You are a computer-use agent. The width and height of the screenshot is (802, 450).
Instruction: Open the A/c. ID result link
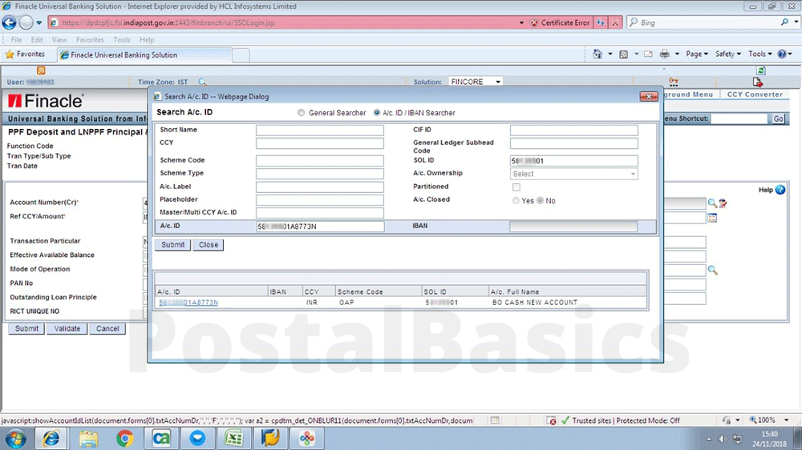pyautogui.click(x=188, y=303)
